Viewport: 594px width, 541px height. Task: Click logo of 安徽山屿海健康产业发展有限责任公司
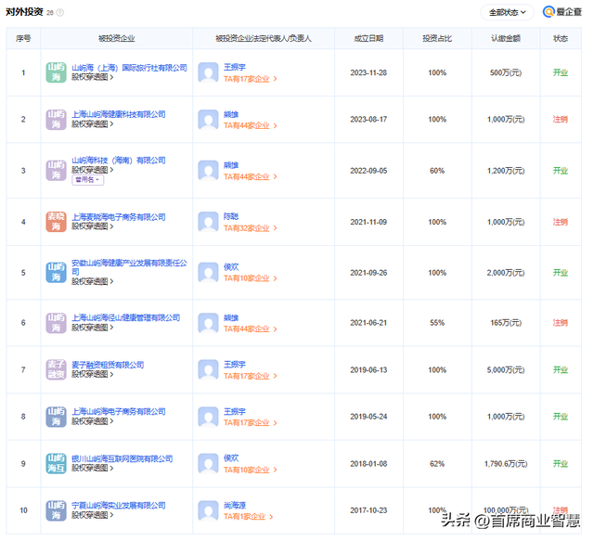click(x=56, y=273)
